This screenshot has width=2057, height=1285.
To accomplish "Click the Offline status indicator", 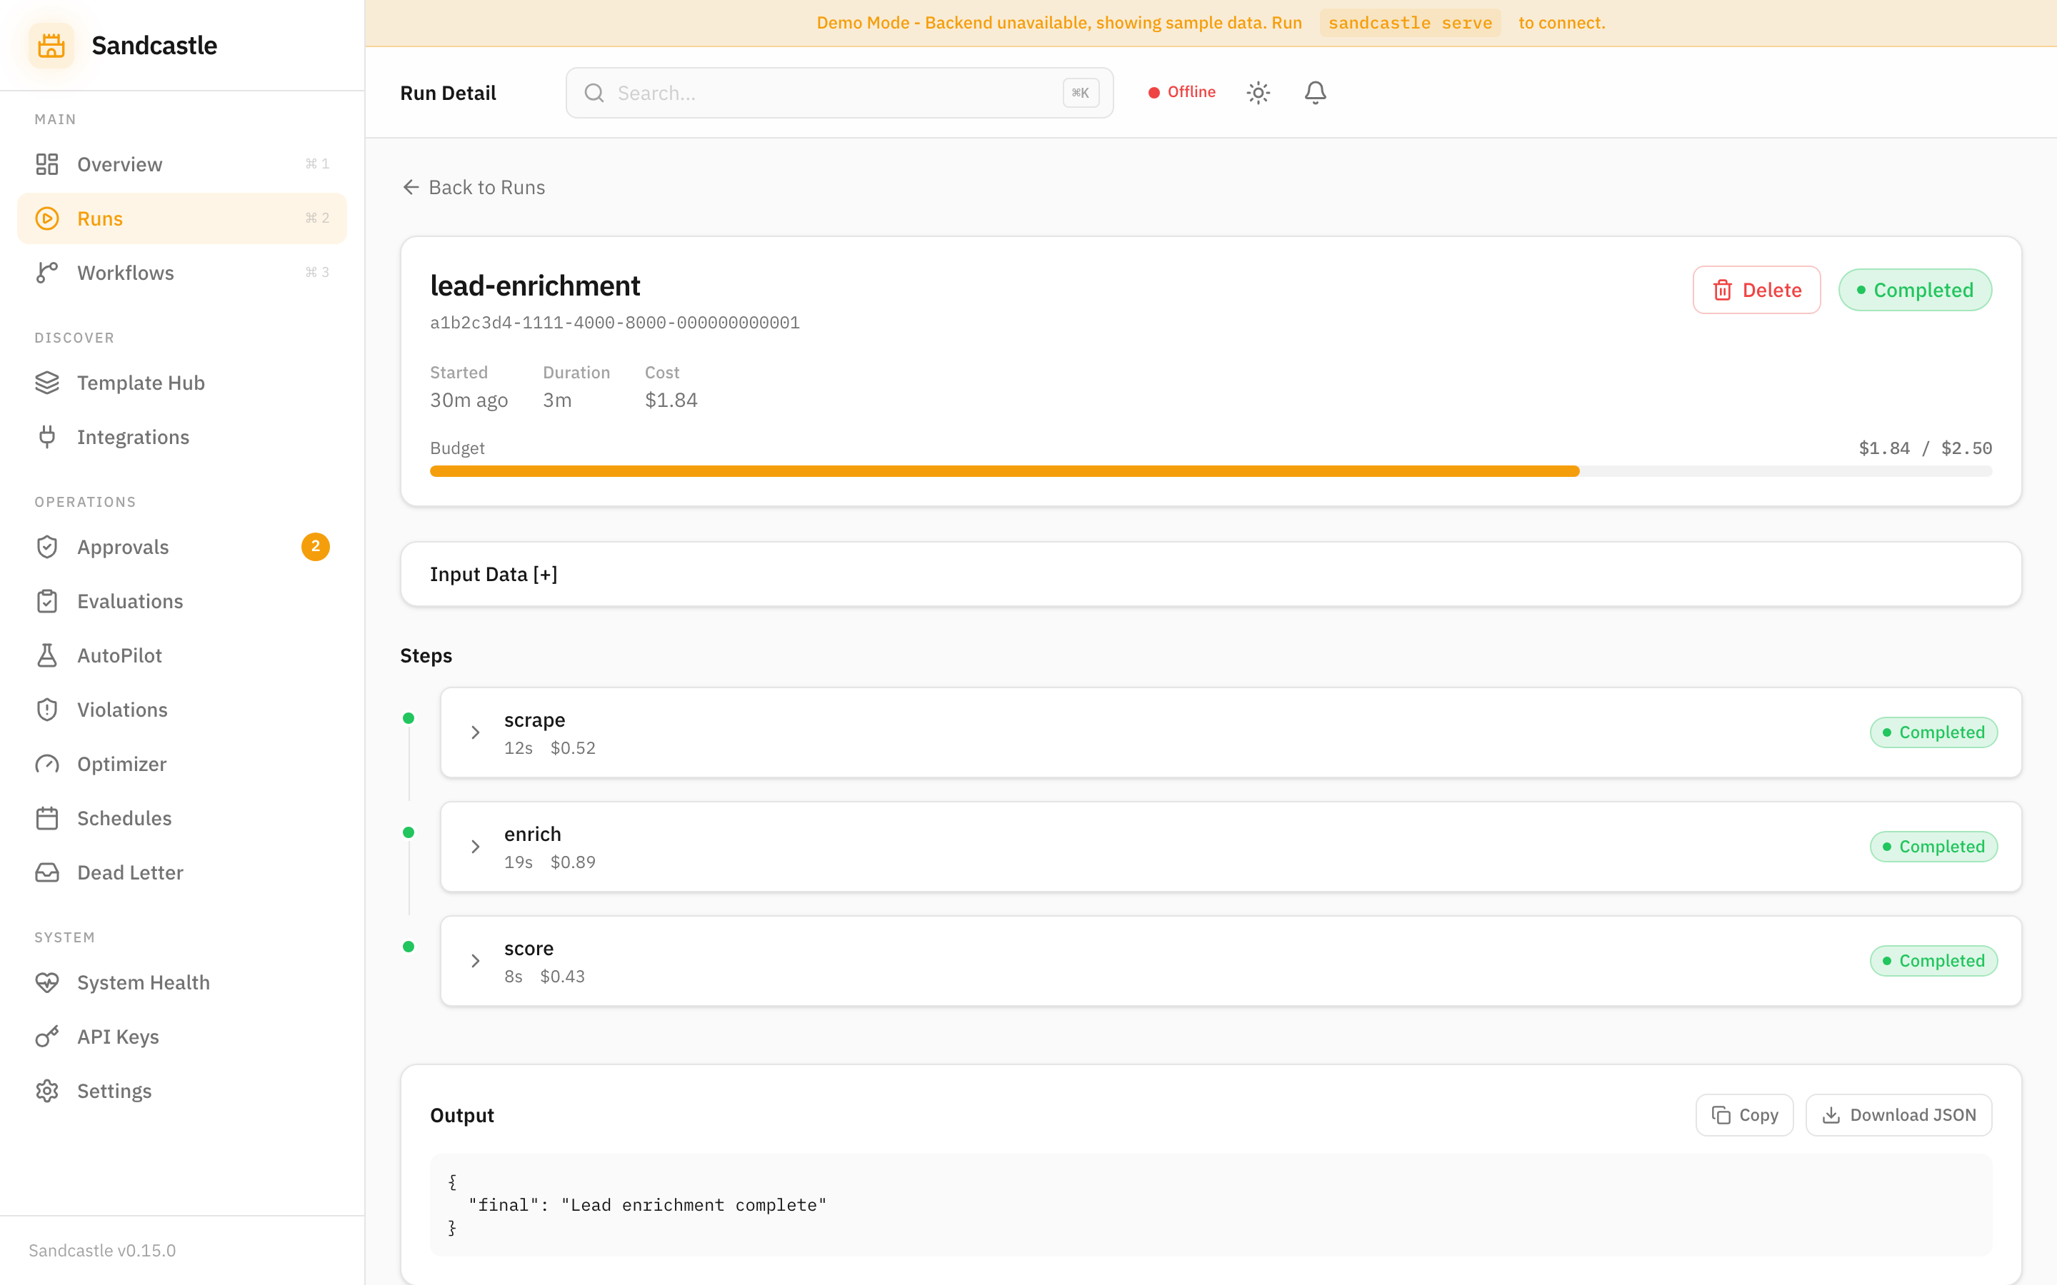I will point(1182,92).
